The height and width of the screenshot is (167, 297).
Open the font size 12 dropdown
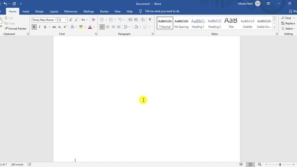click(x=66, y=19)
